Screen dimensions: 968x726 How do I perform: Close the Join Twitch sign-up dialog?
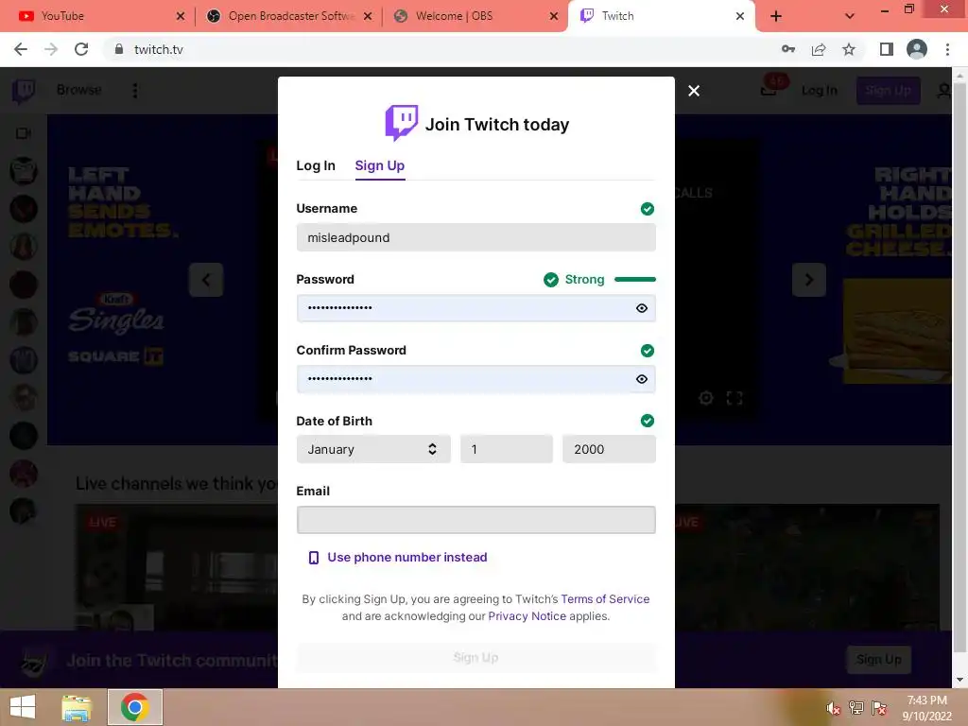[x=694, y=91]
